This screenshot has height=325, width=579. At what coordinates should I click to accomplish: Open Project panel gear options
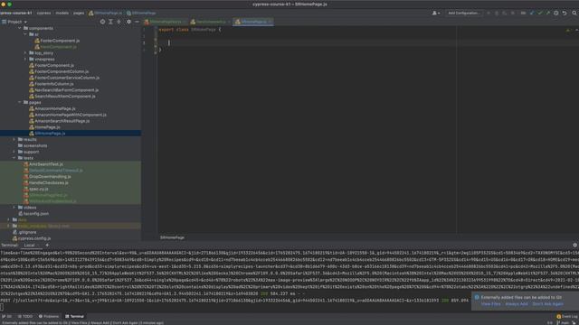coord(128,22)
